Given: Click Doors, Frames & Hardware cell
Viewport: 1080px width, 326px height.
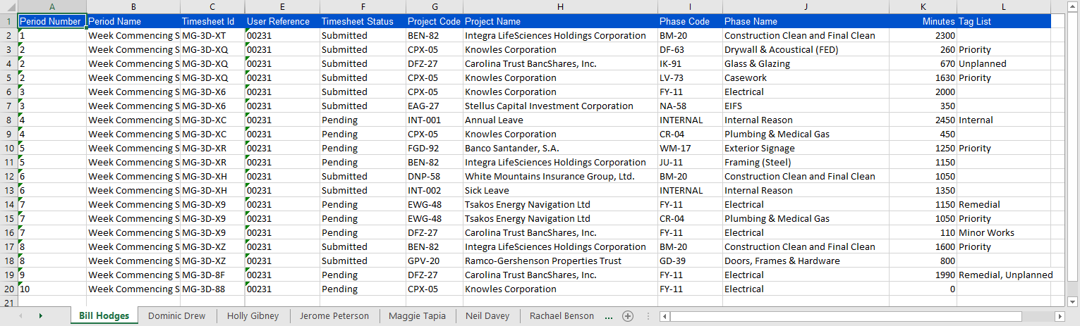Looking at the screenshot, I should coord(806,261).
